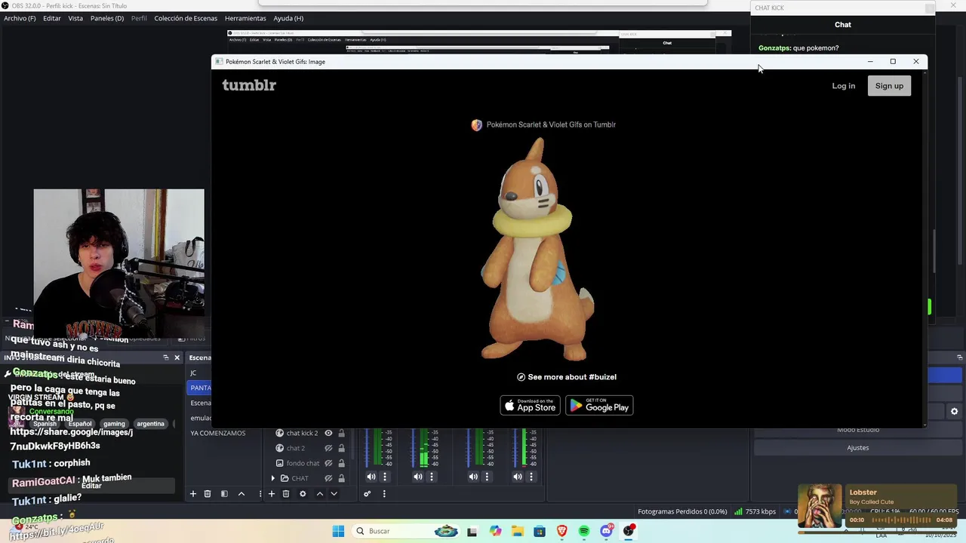Image resolution: width=966 pixels, height=543 pixels.
Task: Open the rightmost mixer channel options dots
Action: (531, 477)
